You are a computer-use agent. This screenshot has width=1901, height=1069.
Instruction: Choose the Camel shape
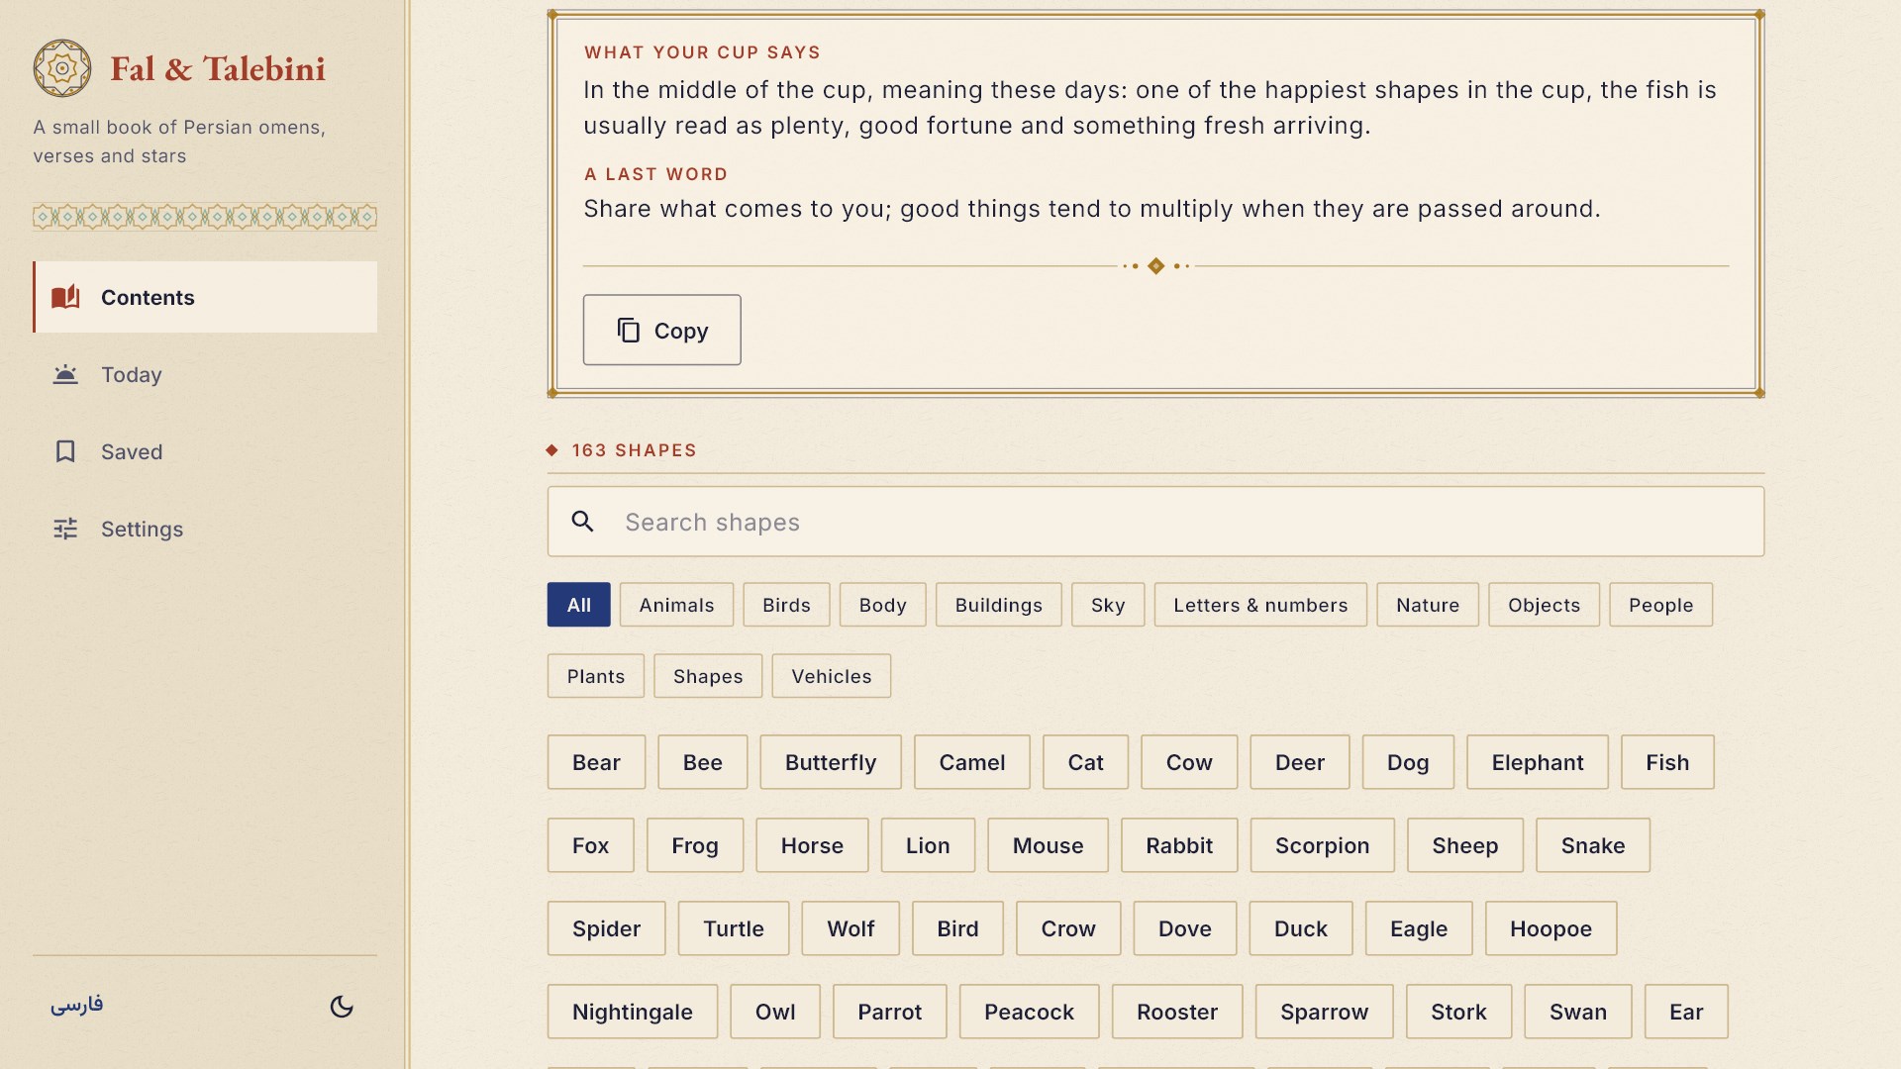[x=972, y=762]
